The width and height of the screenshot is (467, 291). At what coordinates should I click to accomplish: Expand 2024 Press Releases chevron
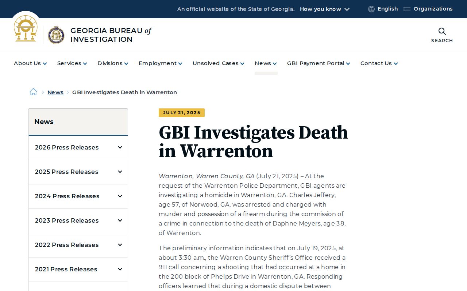[120, 196]
